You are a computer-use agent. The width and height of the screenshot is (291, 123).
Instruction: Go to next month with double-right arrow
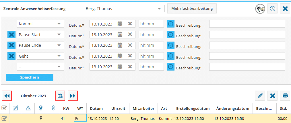pos(73,96)
